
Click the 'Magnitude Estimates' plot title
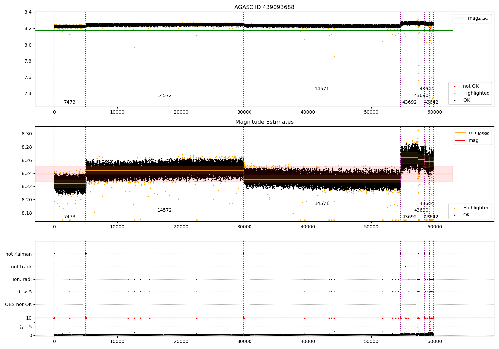coord(264,122)
